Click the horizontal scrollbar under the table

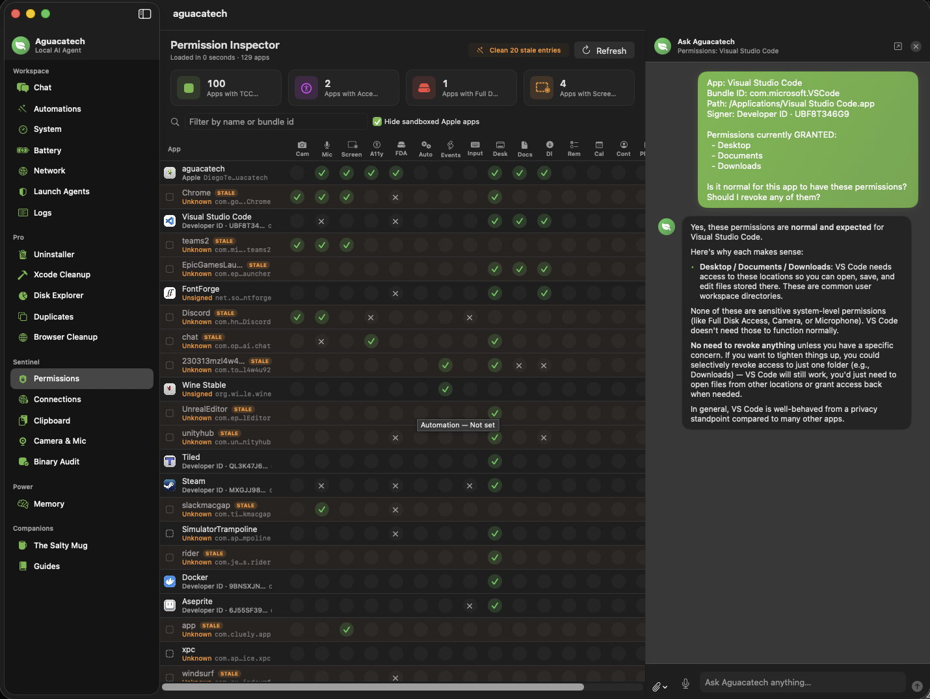tap(373, 687)
